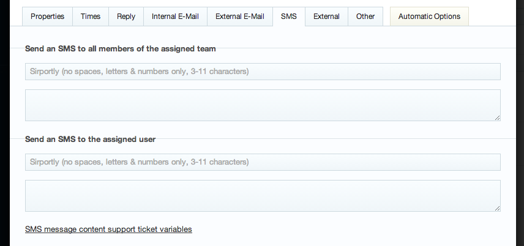Click the user message text area resize handle
Image resolution: width=524 pixels, height=246 pixels.
click(x=497, y=208)
